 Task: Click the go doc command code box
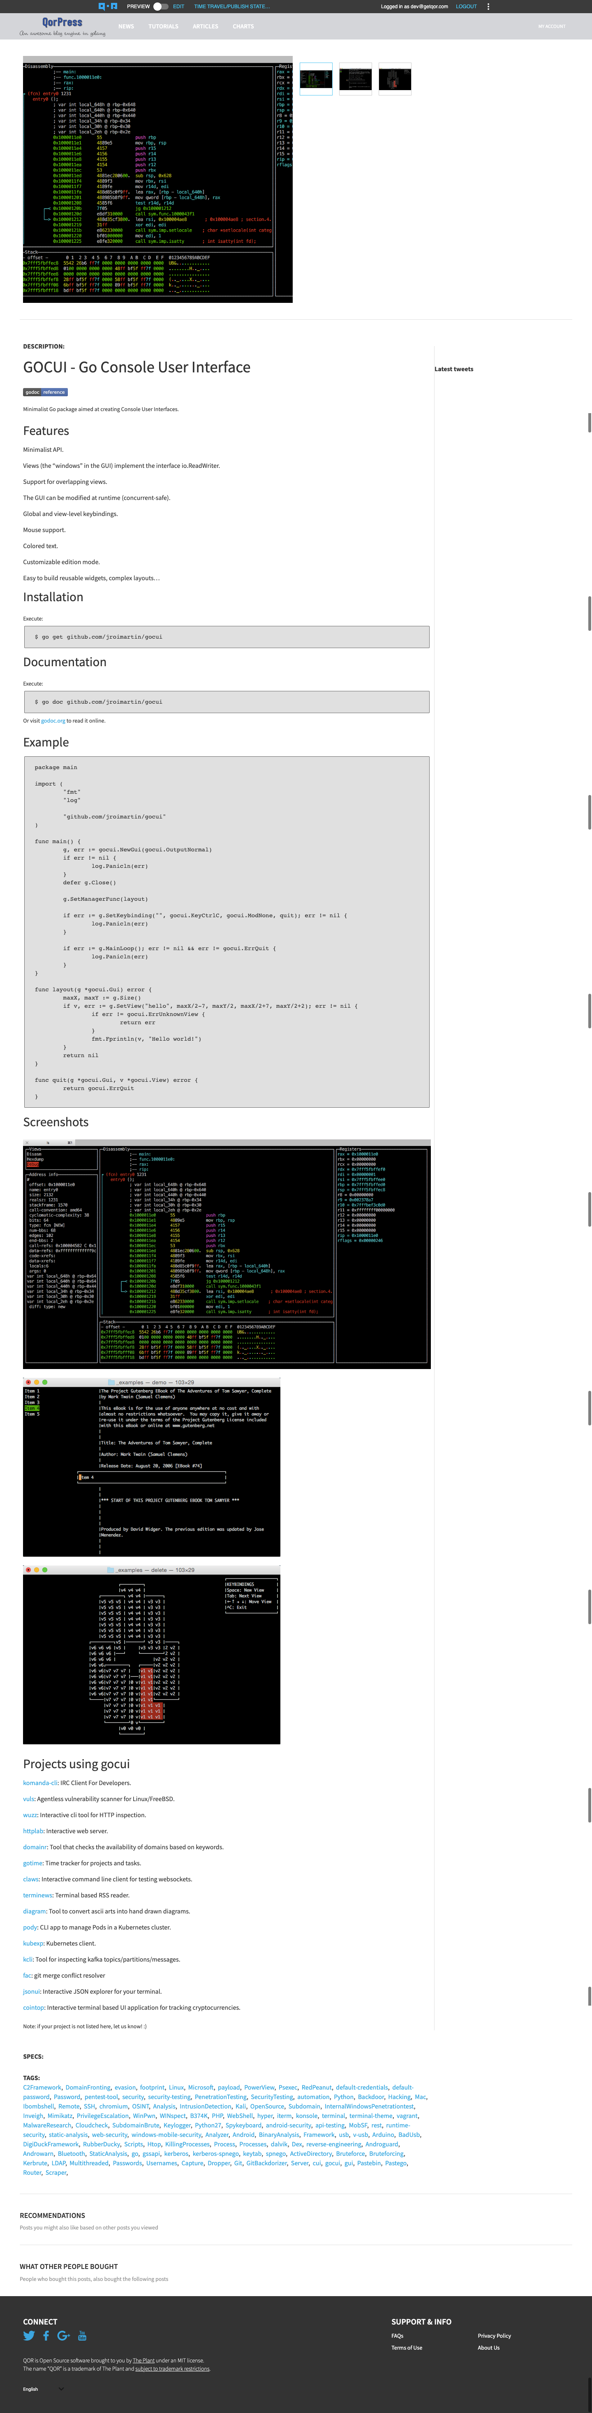227,702
